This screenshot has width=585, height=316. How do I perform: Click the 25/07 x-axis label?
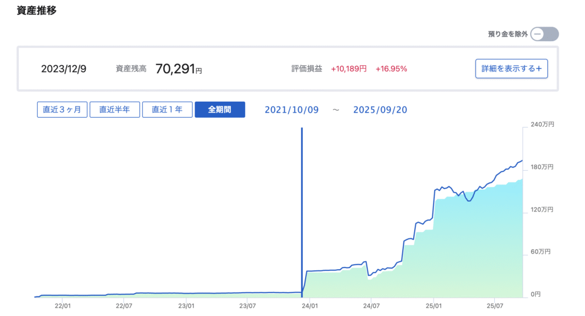click(x=495, y=306)
